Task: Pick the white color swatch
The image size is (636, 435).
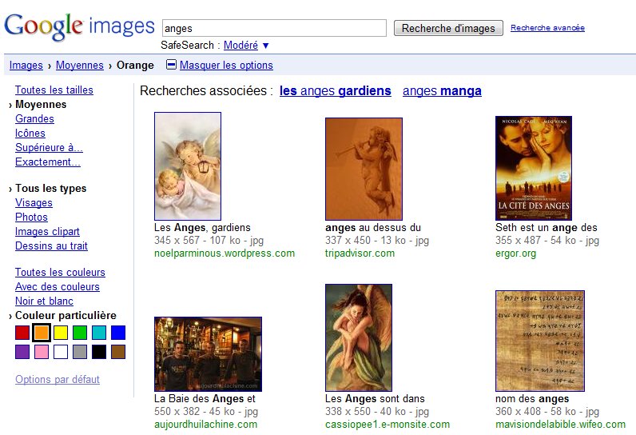Action: click(61, 351)
